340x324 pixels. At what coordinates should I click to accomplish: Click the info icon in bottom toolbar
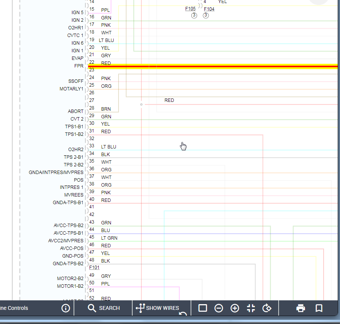click(66, 308)
